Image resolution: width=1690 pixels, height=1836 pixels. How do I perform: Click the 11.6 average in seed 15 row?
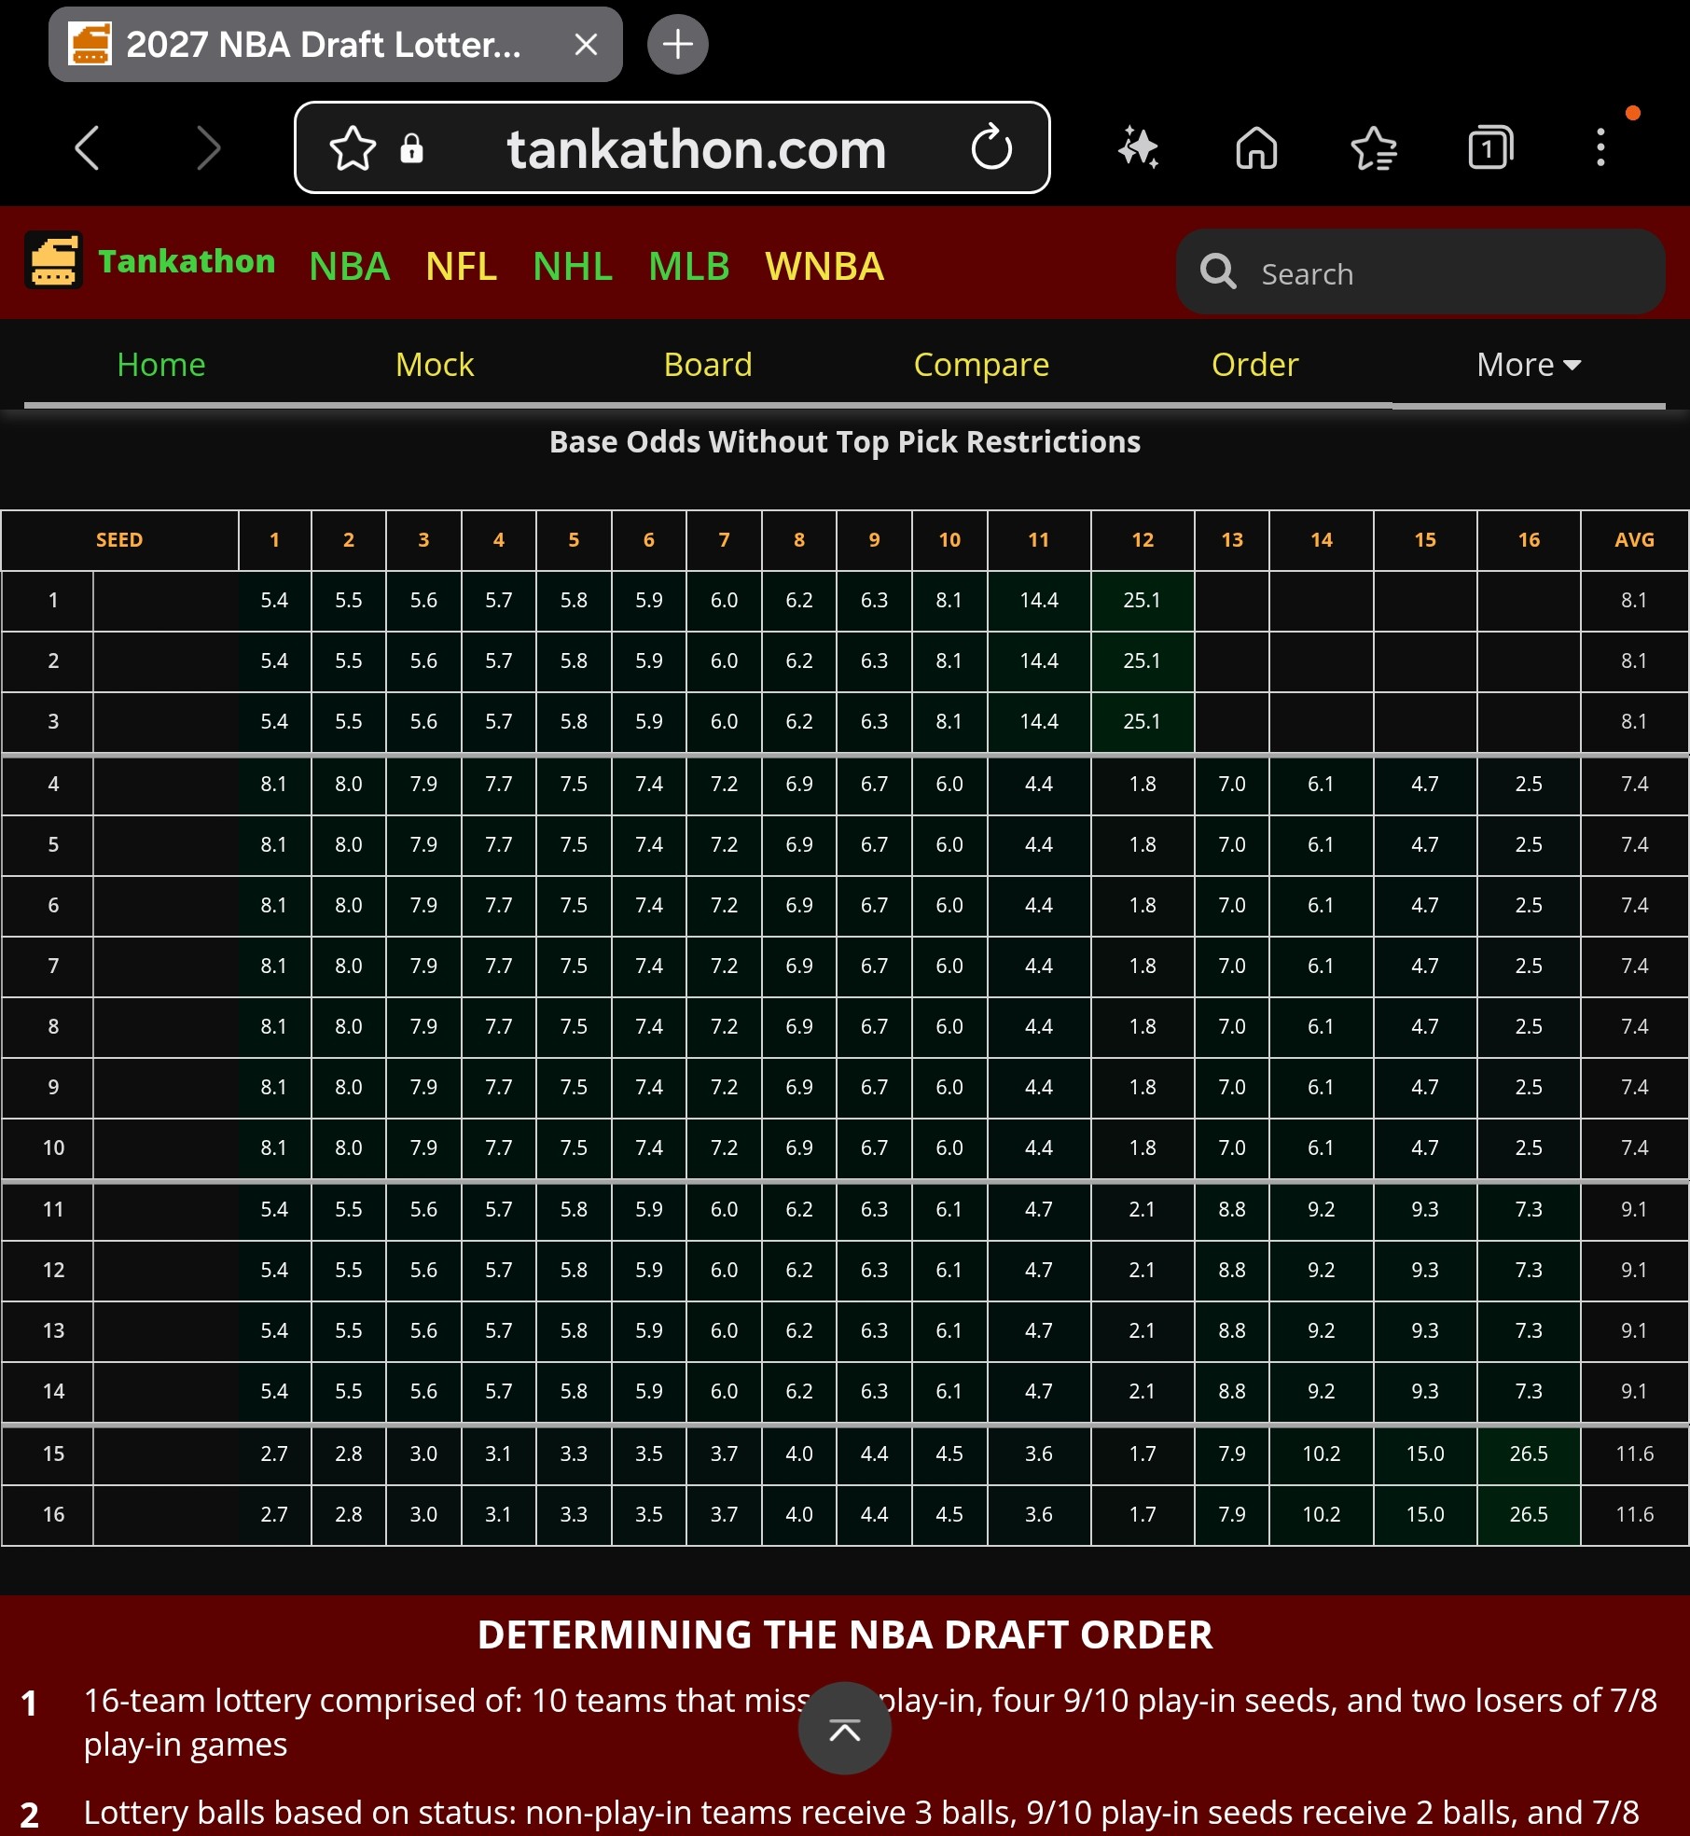(1634, 1453)
